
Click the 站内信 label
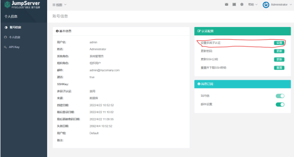[205, 96]
